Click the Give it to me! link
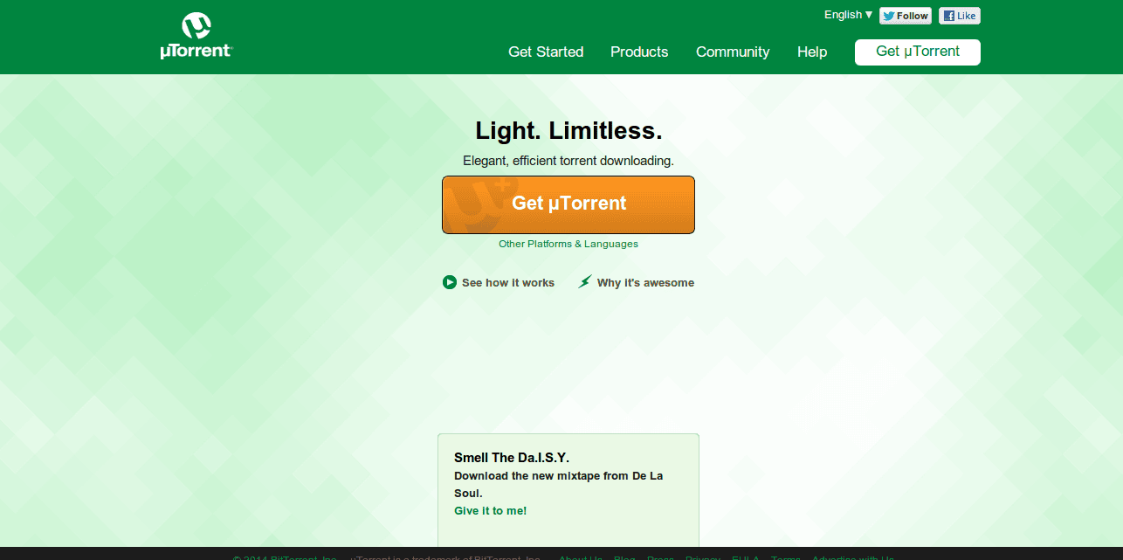1123x560 pixels. coord(491,510)
